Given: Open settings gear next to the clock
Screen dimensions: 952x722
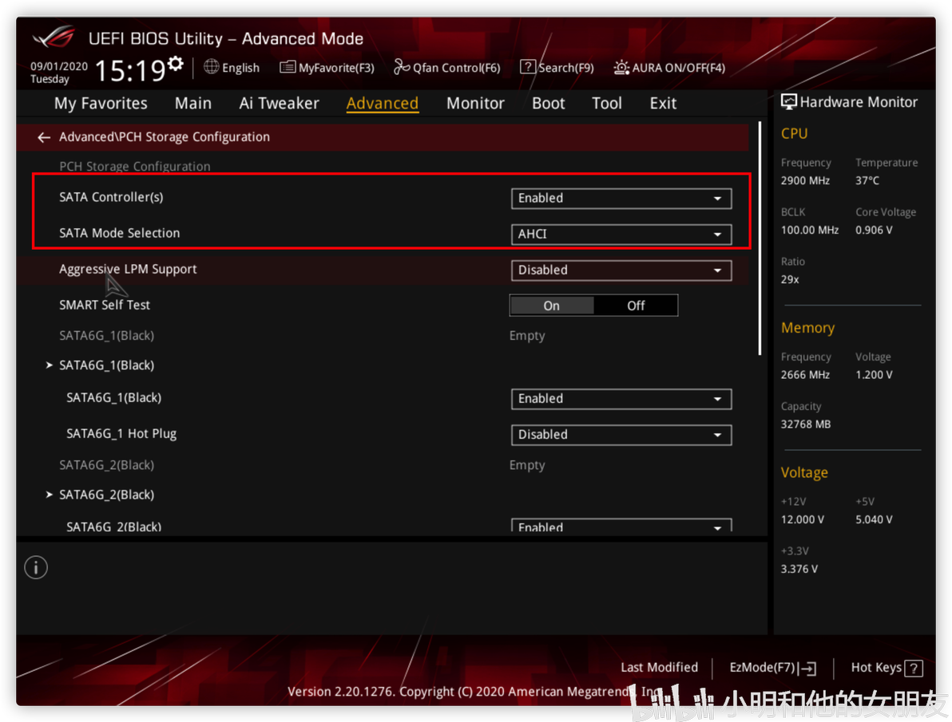Looking at the screenshot, I should pyautogui.click(x=176, y=63).
